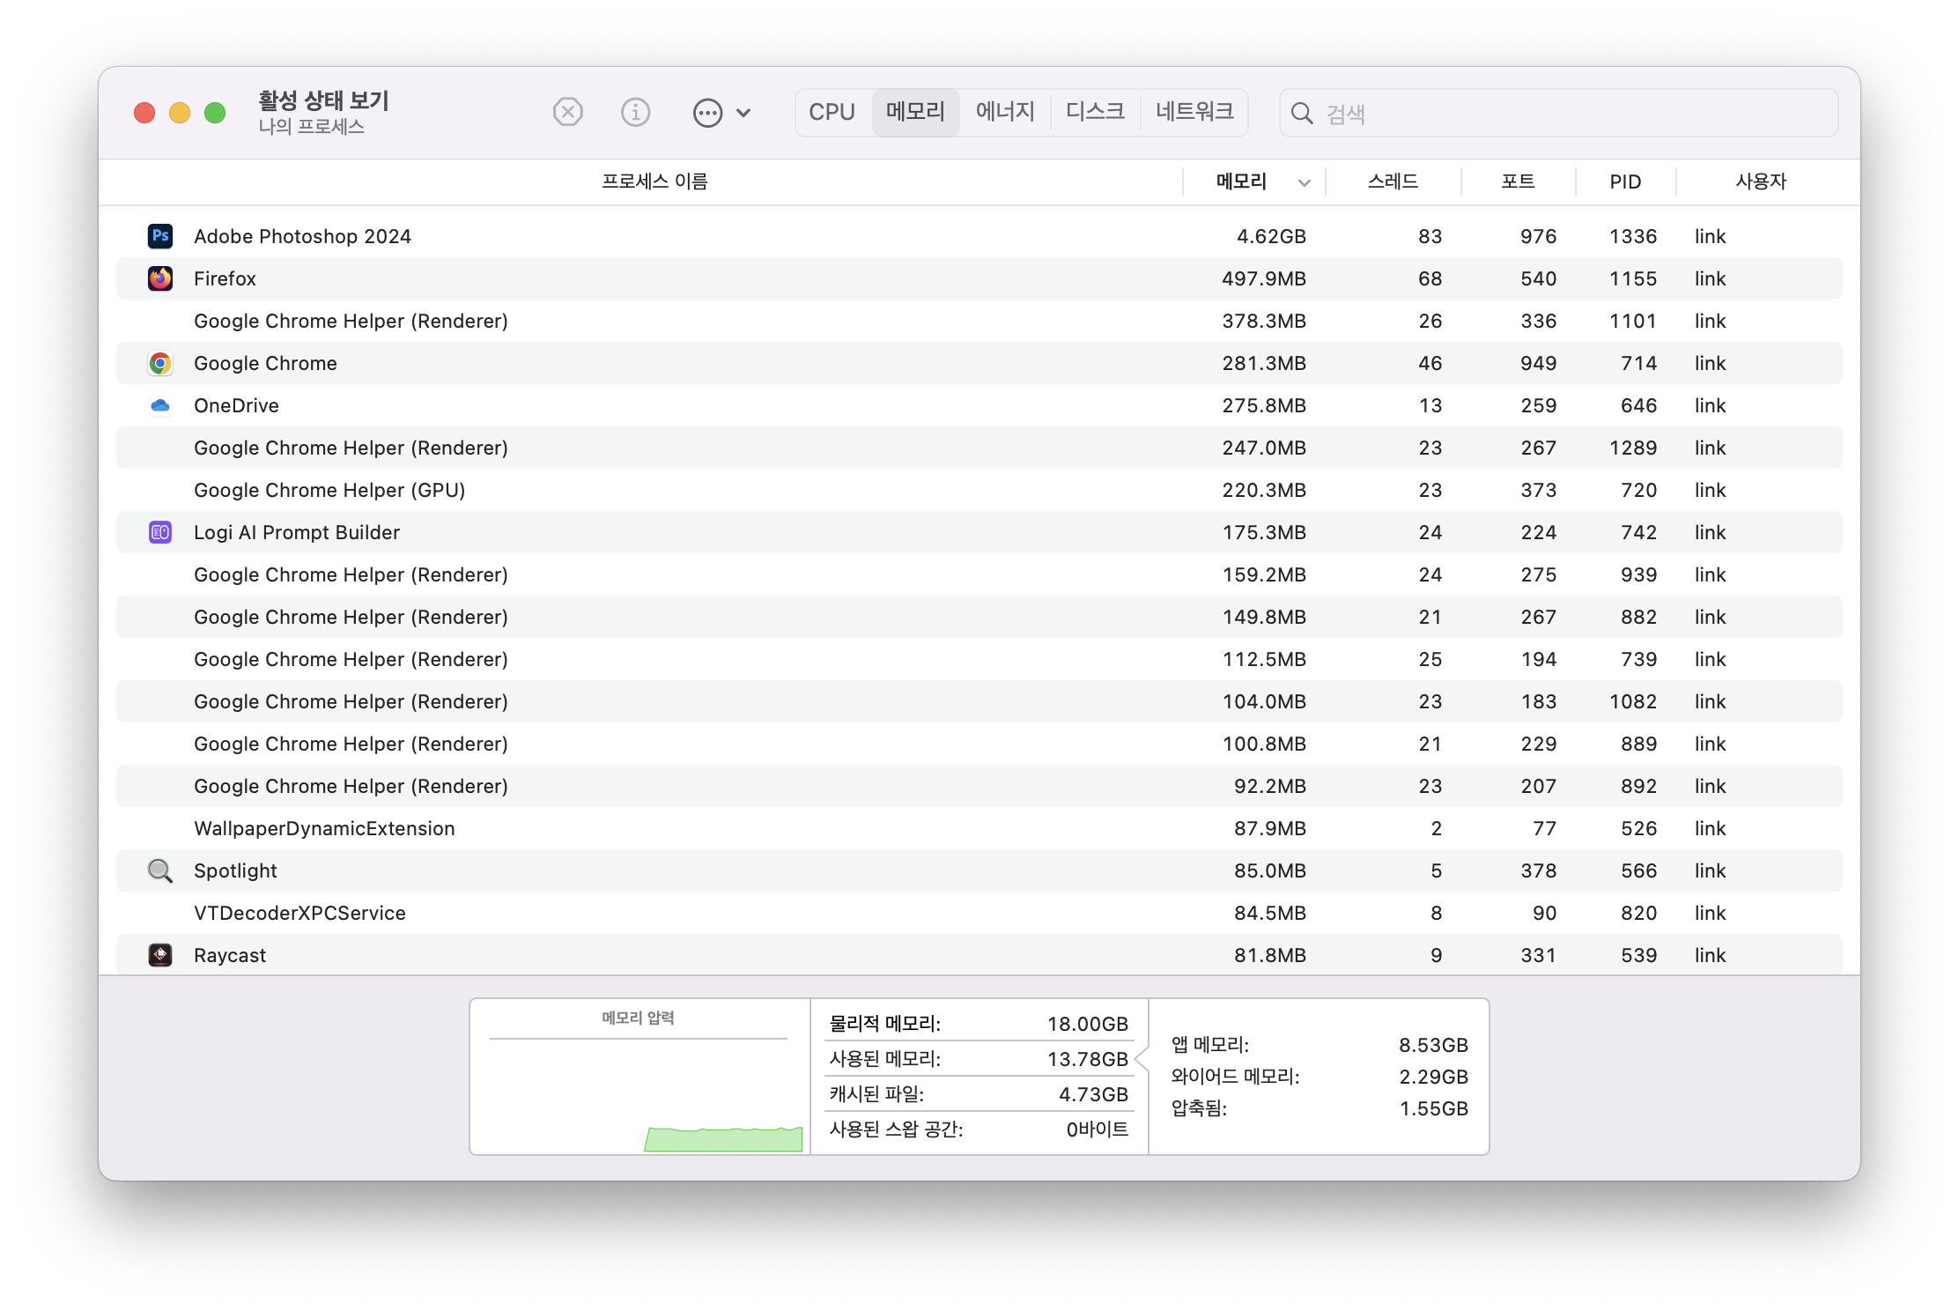Sort by the 스레드 column header
Viewport: 1959px width, 1311px height.
[x=1393, y=181]
